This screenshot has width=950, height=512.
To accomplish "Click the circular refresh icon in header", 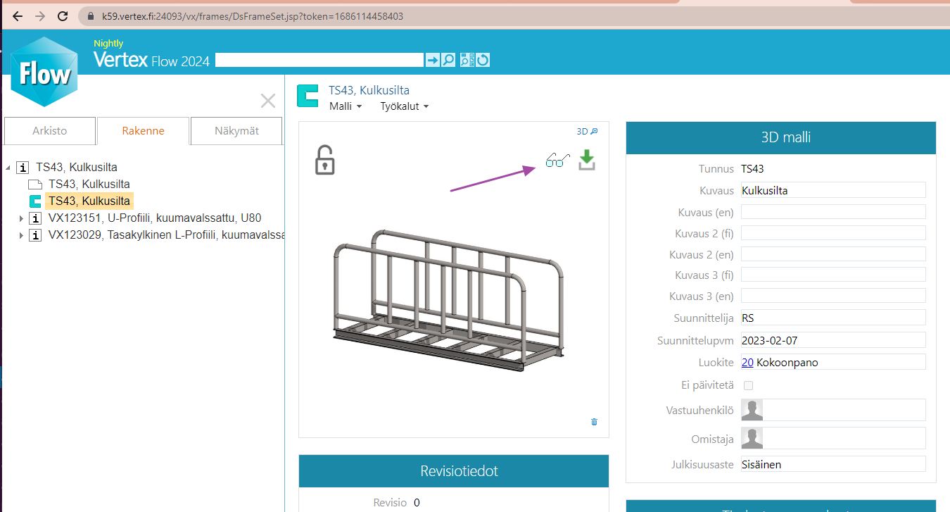I will [483, 60].
